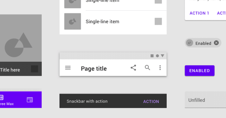Click the Enabled chip avatar icon

tap(189, 43)
